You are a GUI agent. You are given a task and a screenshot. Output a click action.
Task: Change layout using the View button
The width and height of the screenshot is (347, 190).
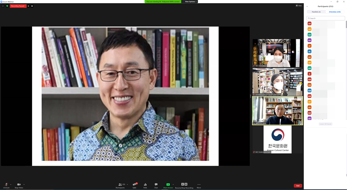pyautogui.click(x=299, y=6)
